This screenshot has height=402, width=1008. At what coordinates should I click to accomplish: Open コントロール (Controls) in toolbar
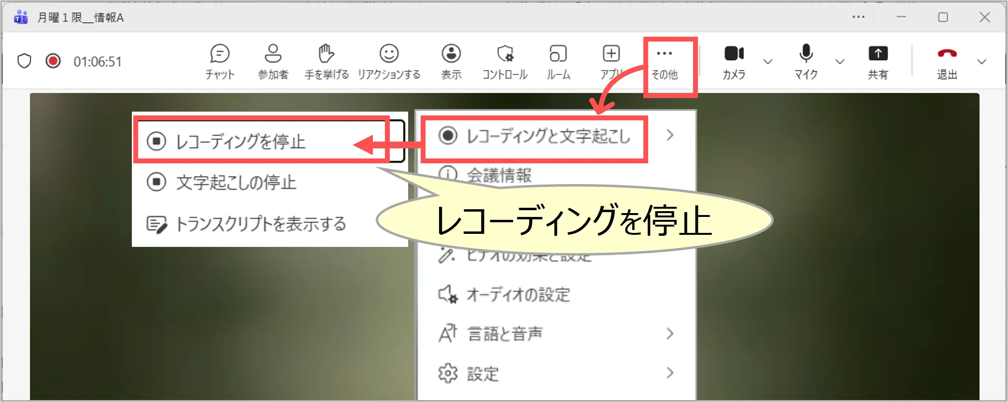click(505, 61)
